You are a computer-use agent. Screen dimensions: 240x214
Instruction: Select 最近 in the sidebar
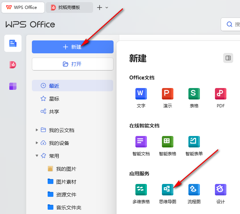[73, 86]
